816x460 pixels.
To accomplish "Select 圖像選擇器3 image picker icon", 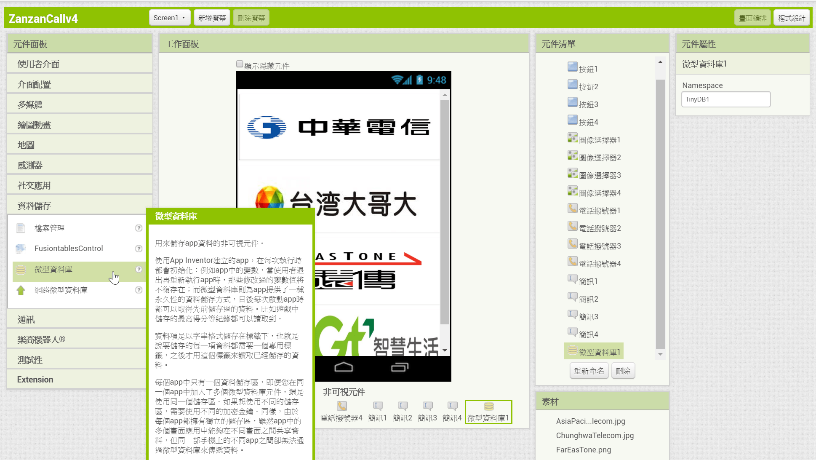I will (x=572, y=173).
